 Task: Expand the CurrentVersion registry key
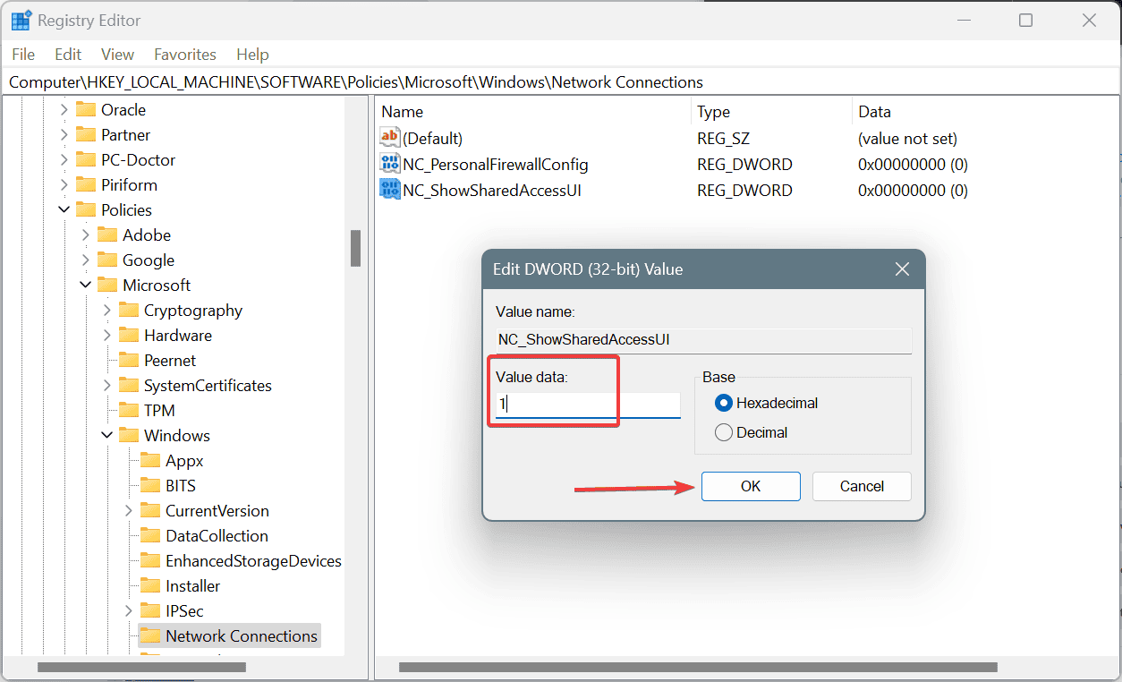(128, 510)
